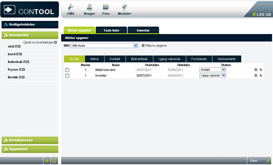273x165 pixels.
Task: Open the HUS Alle huse dropdown
Action: coord(105,46)
